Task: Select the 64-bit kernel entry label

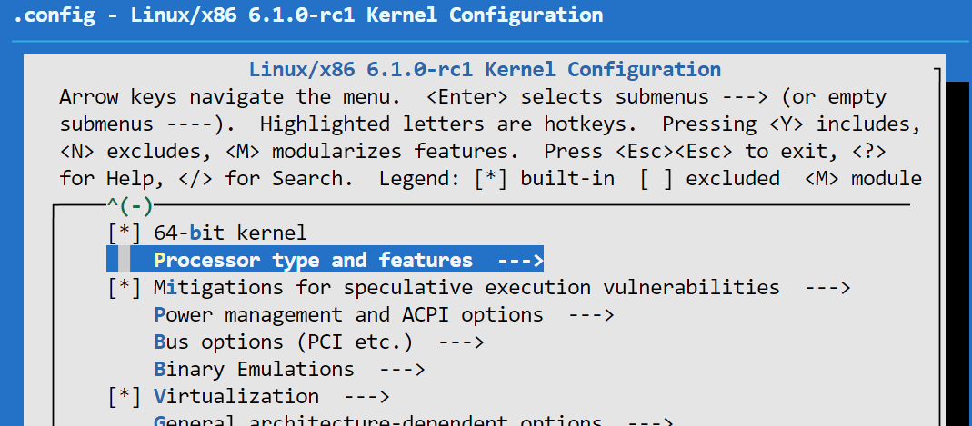Action: 230,233
